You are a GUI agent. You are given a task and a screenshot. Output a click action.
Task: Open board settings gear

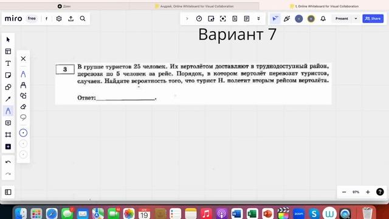click(x=59, y=19)
